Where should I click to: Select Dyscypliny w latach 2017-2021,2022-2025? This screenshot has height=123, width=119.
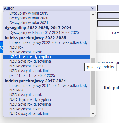(x=46, y=32)
